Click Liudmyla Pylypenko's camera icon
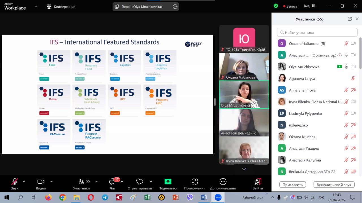This screenshot has width=362, height=203. pos(353,113)
